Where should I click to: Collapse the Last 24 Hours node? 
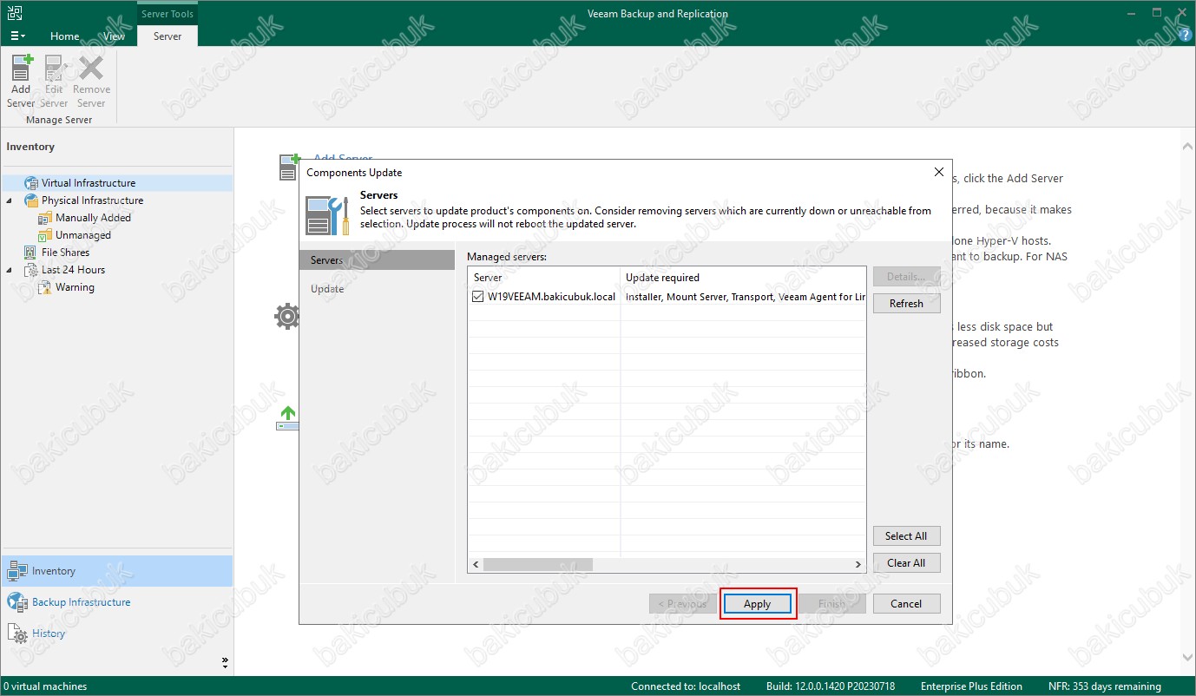tap(10, 270)
